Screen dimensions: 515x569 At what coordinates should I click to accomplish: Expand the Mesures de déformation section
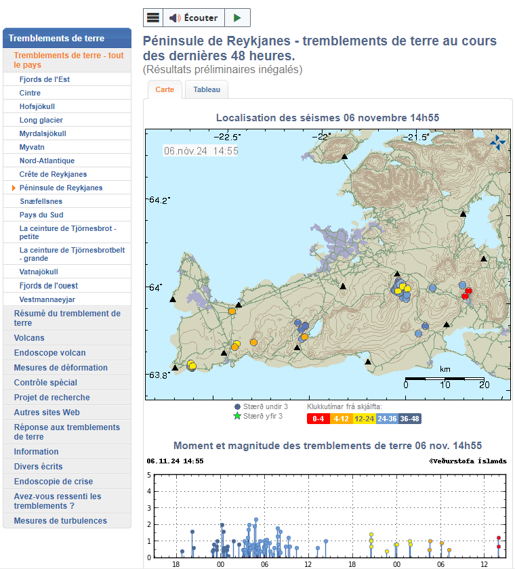pos(60,368)
